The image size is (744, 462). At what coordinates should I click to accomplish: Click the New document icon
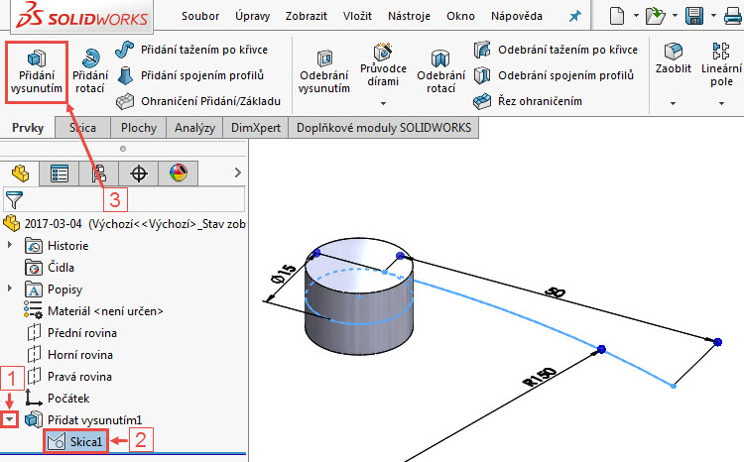pyautogui.click(x=617, y=16)
